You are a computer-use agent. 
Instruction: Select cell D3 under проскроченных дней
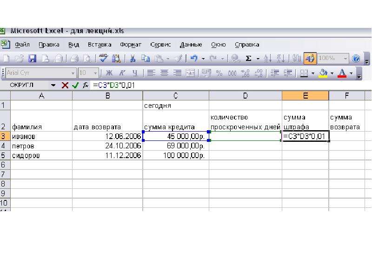pyautogui.click(x=246, y=136)
